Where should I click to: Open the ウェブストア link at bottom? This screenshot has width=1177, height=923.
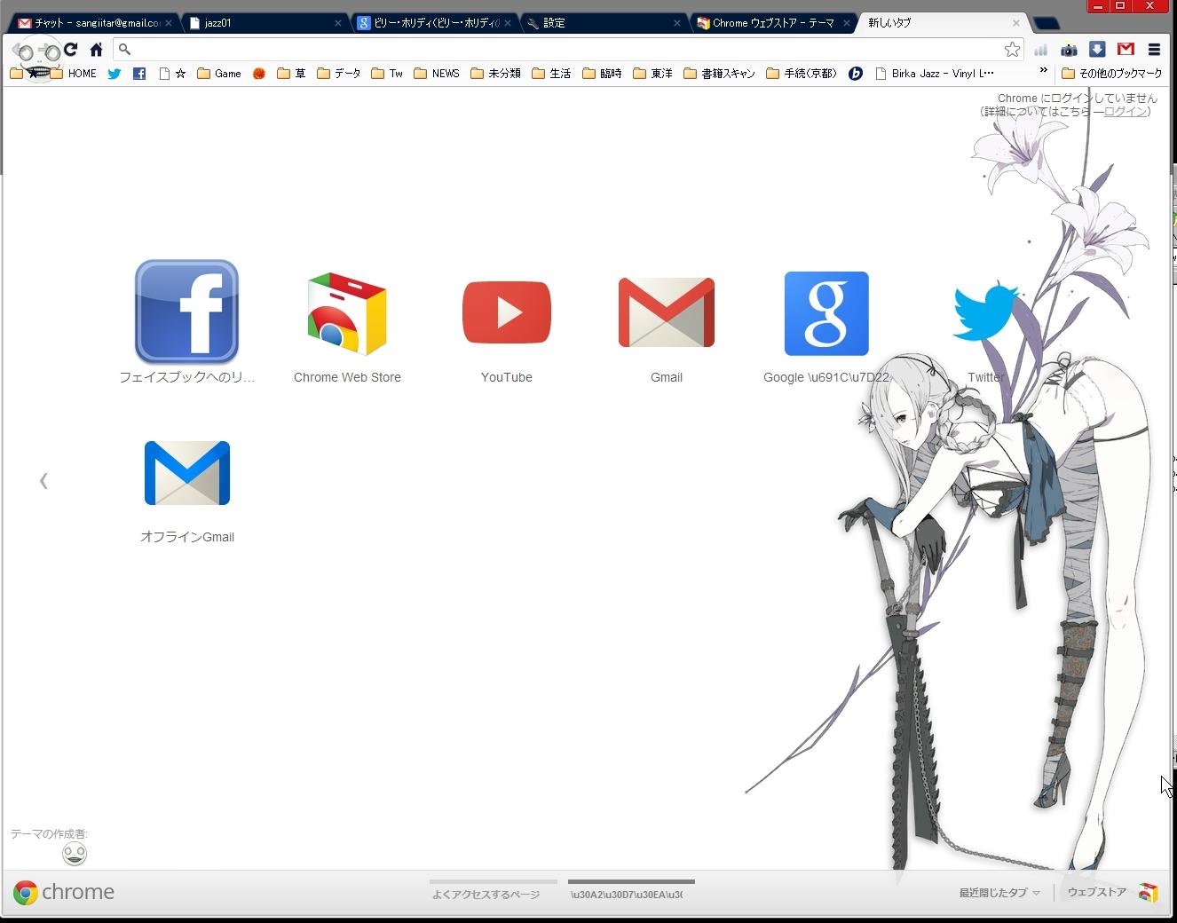tap(1112, 892)
